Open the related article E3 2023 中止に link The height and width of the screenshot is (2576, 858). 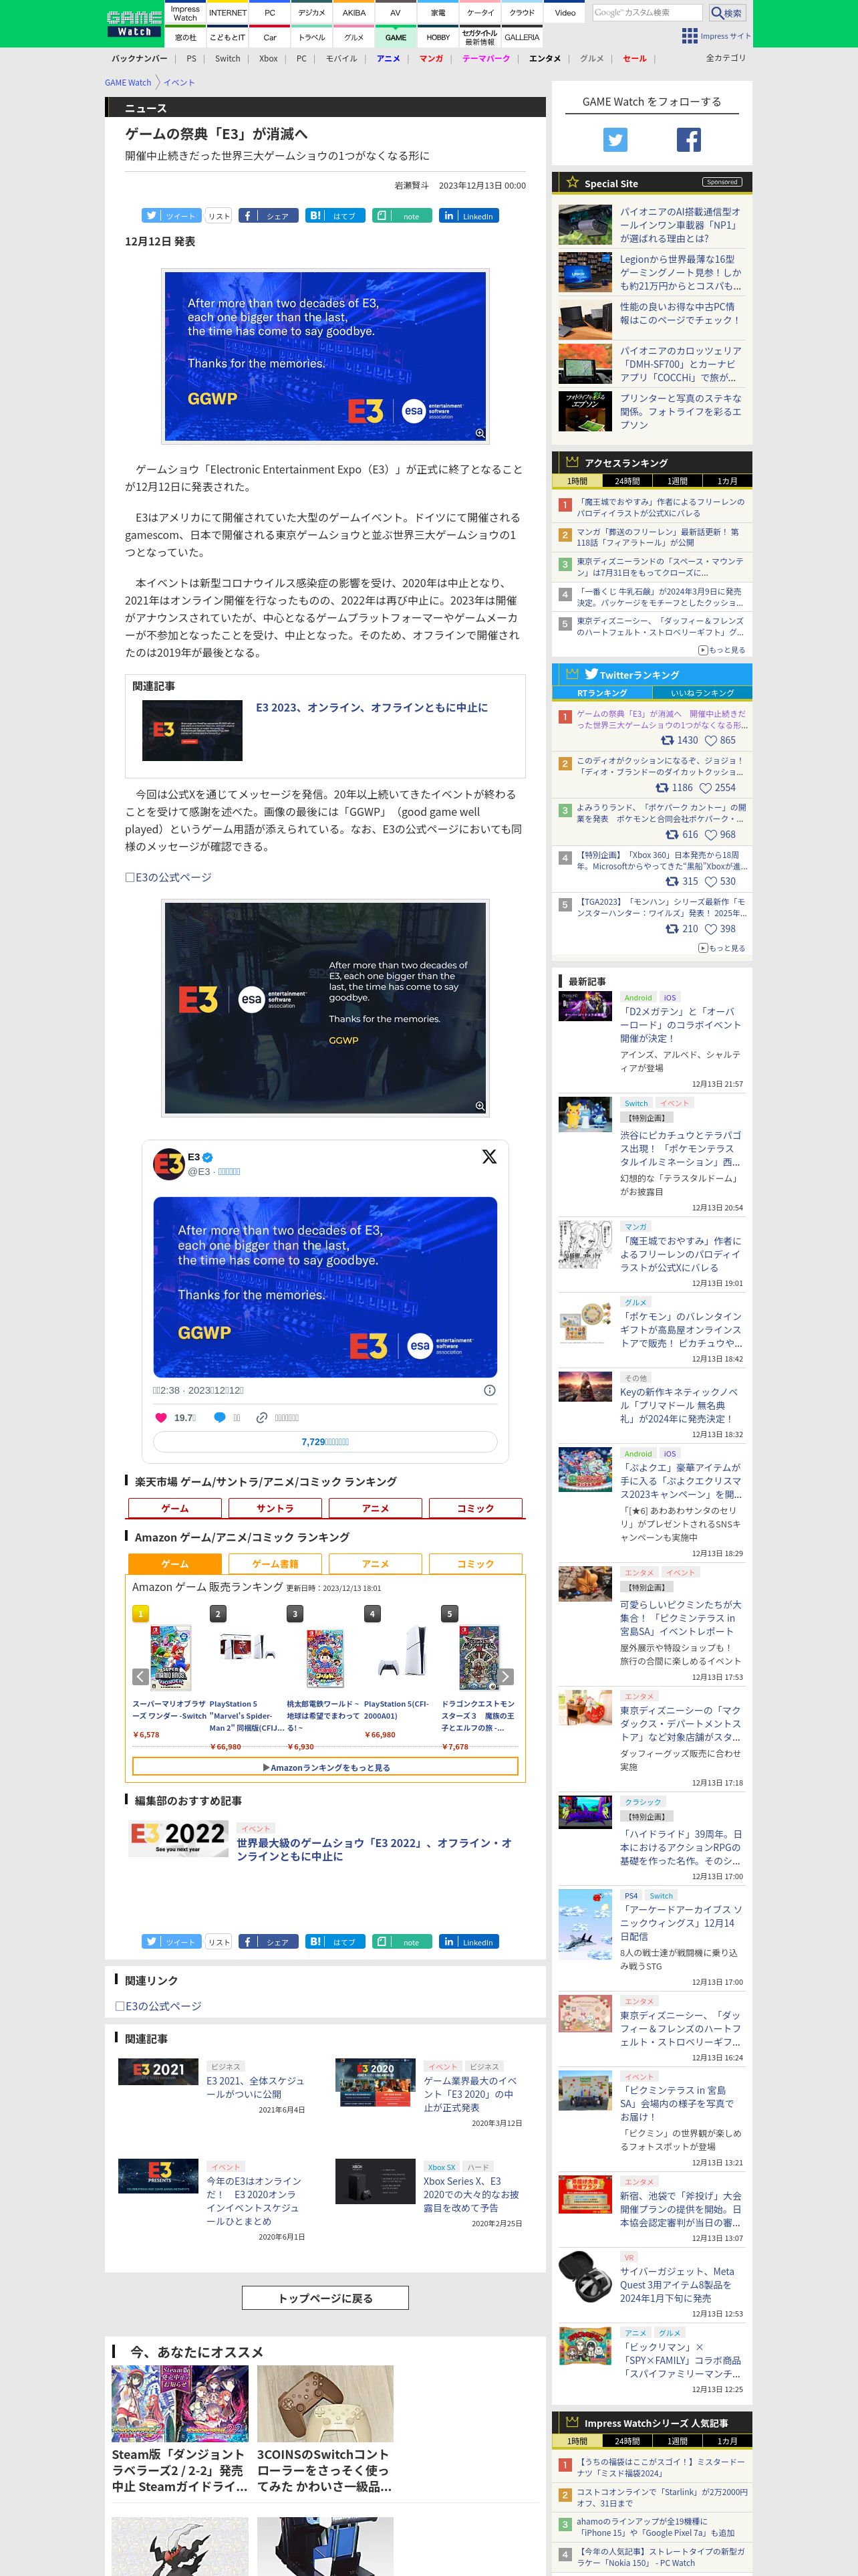(x=372, y=707)
